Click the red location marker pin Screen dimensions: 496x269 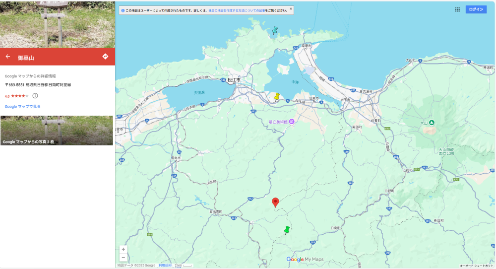point(275,202)
